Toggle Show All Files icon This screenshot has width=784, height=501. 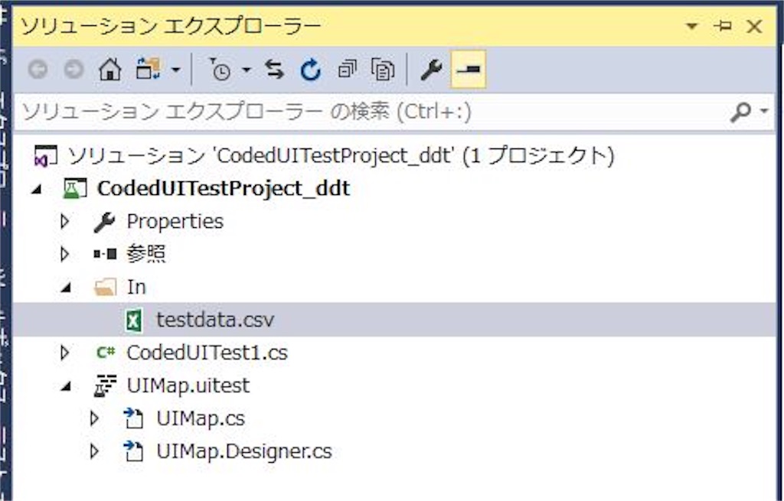(383, 70)
